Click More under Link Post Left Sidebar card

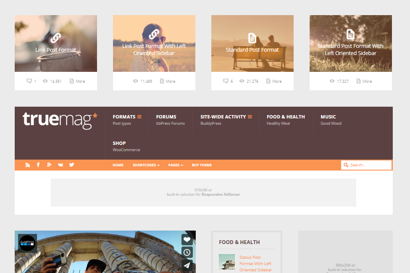pyautogui.click(x=167, y=81)
